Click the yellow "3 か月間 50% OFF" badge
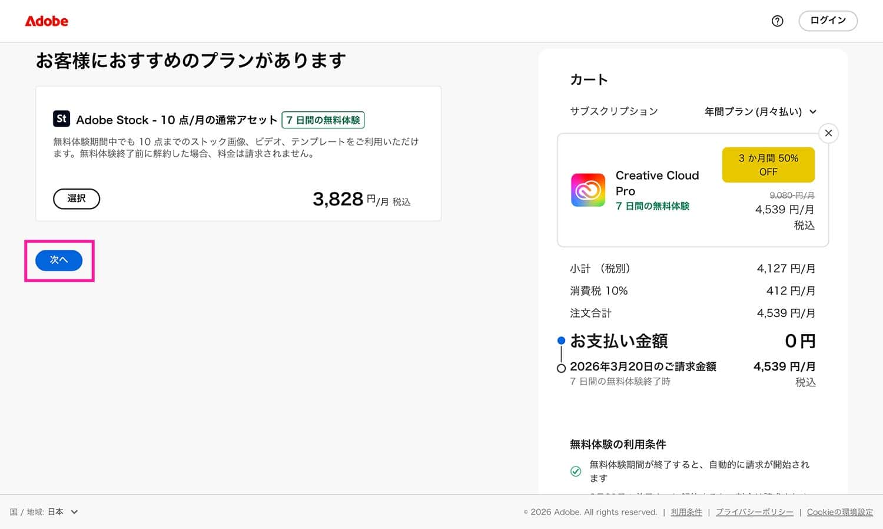Viewport: 883px width, 529px height. (768, 165)
